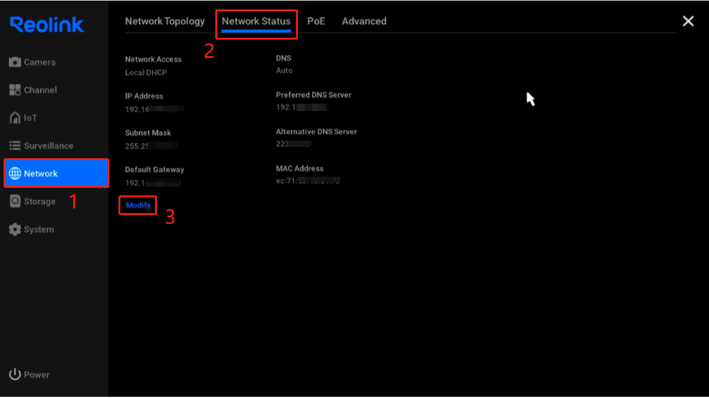Viewport: 709px width, 398px height.
Task: Click the Network globe icon
Action: (15, 174)
